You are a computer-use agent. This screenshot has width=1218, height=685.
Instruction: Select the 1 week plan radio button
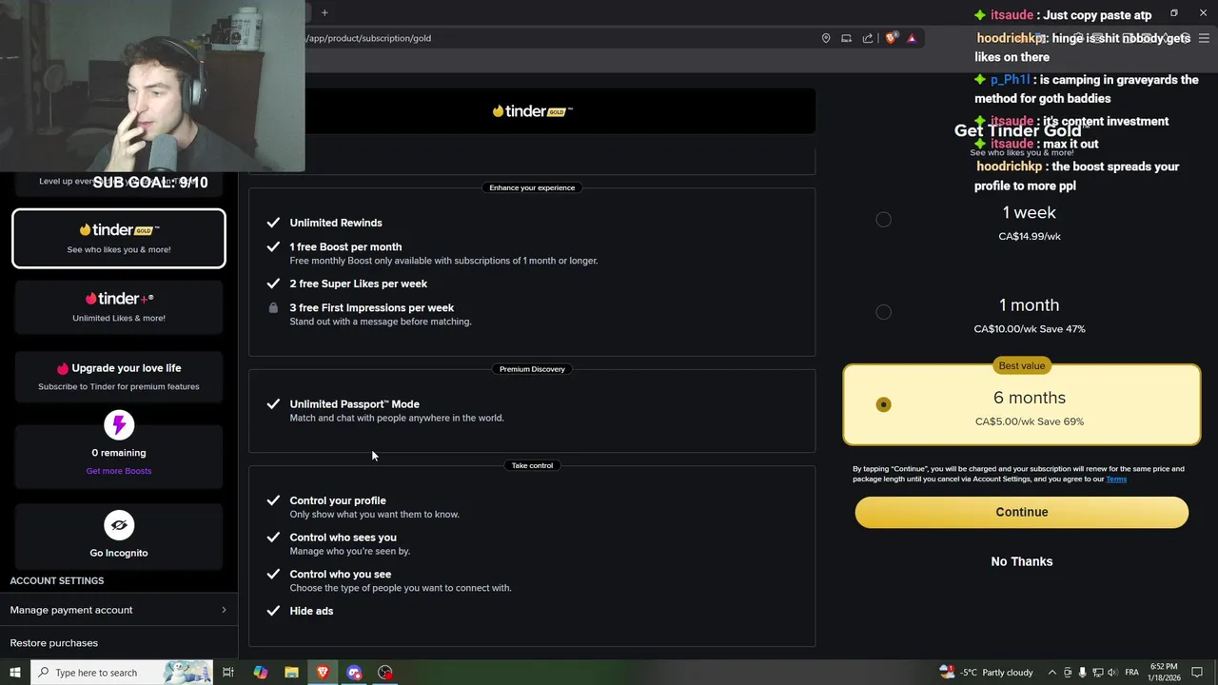[x=884, y=220]
